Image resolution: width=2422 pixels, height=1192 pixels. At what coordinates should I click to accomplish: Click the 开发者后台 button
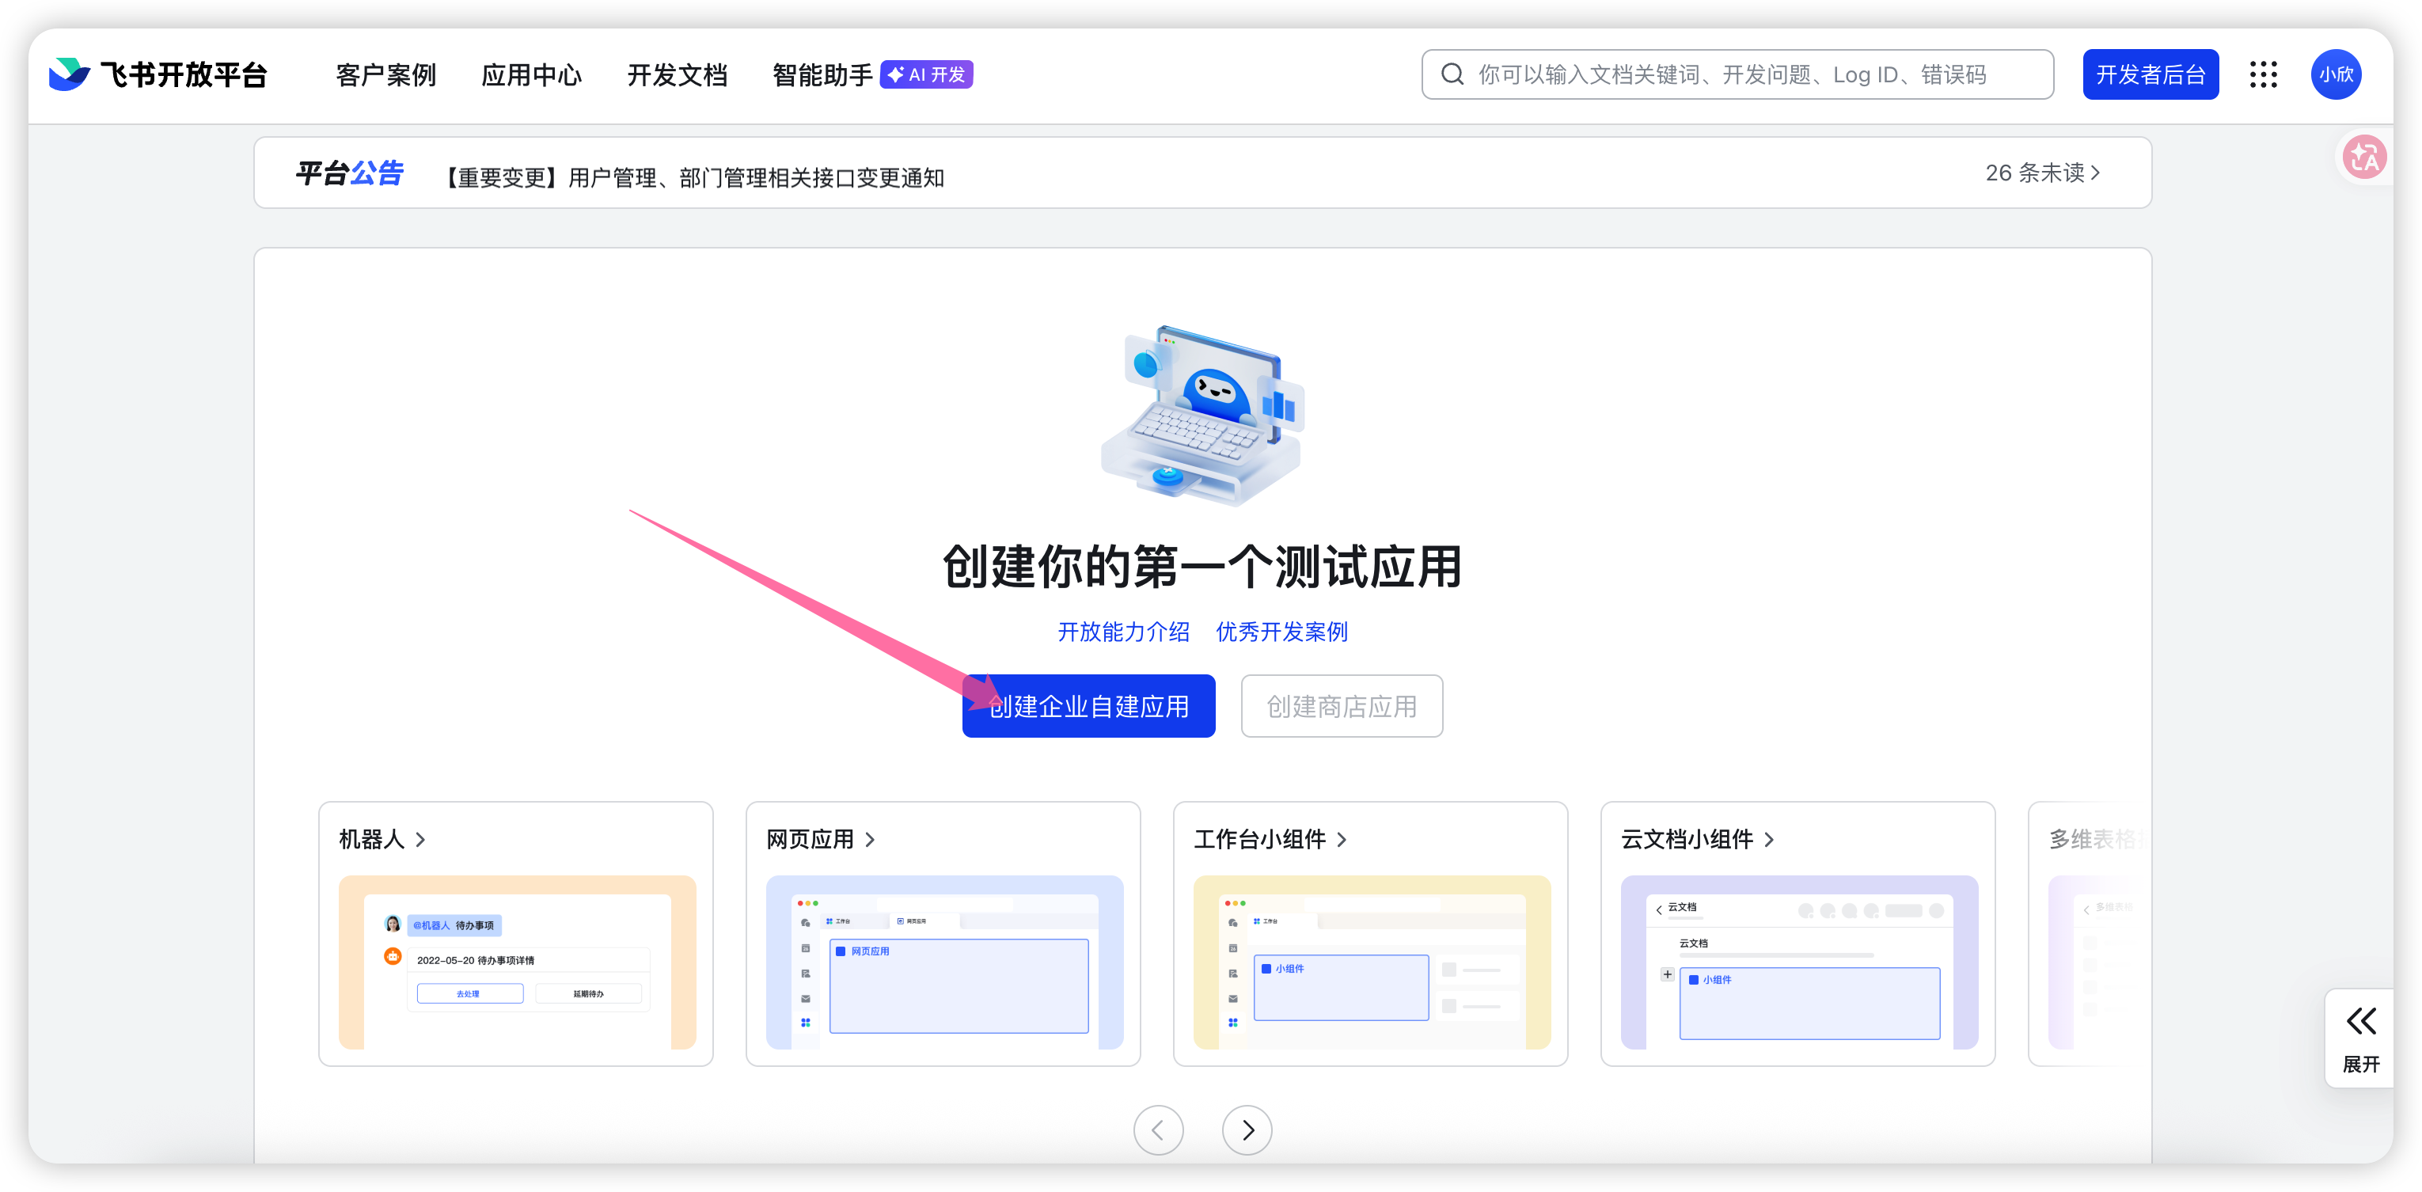coord(2151,74)
